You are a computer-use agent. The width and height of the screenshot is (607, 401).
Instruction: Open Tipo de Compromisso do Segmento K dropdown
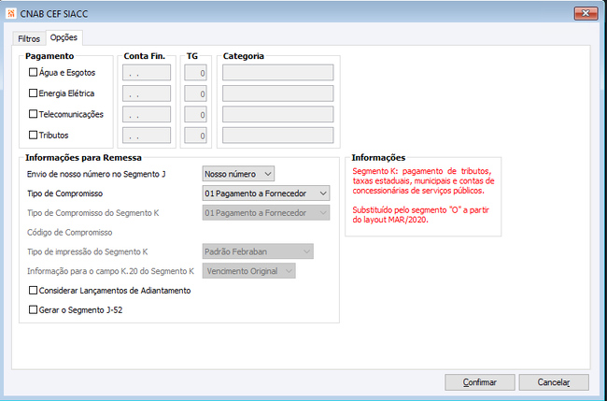(266, 213)
